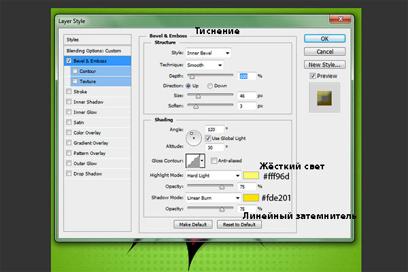Click the Make Default button

click(193, 224)
